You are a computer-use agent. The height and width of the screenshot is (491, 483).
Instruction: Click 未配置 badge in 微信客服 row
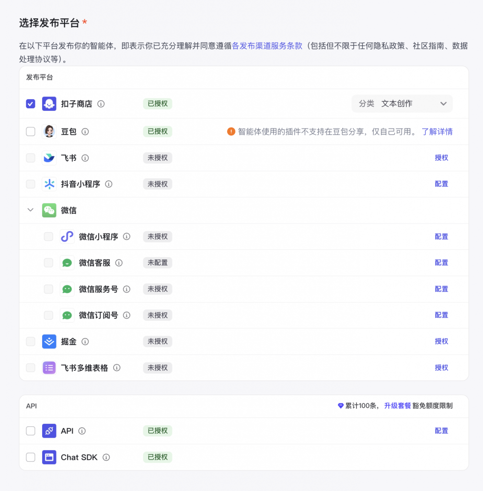[158, 263]
